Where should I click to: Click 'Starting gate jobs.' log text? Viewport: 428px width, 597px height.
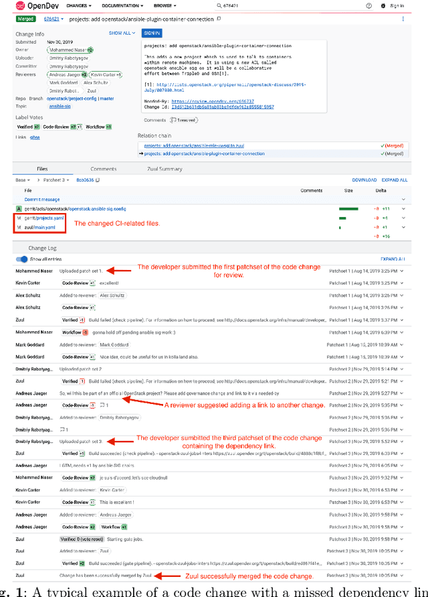pos(125,539)
